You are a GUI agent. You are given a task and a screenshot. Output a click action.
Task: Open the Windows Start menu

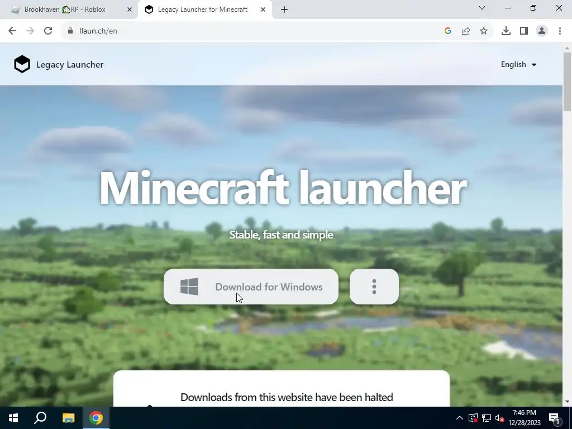coord(13,418)
